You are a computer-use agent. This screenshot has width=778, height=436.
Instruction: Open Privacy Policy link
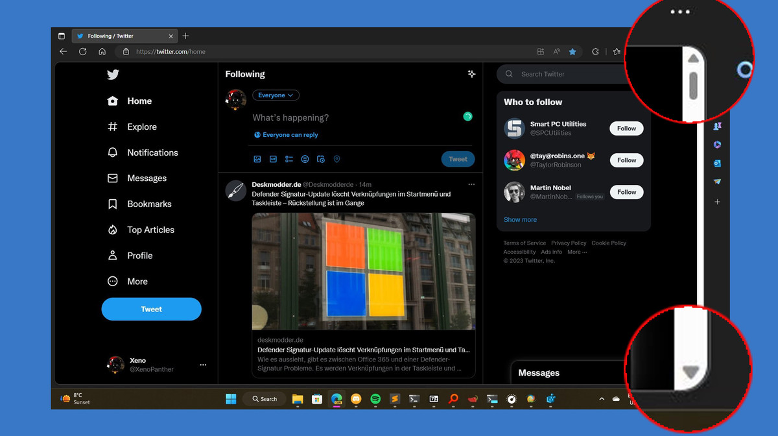(x=569, y=243)
